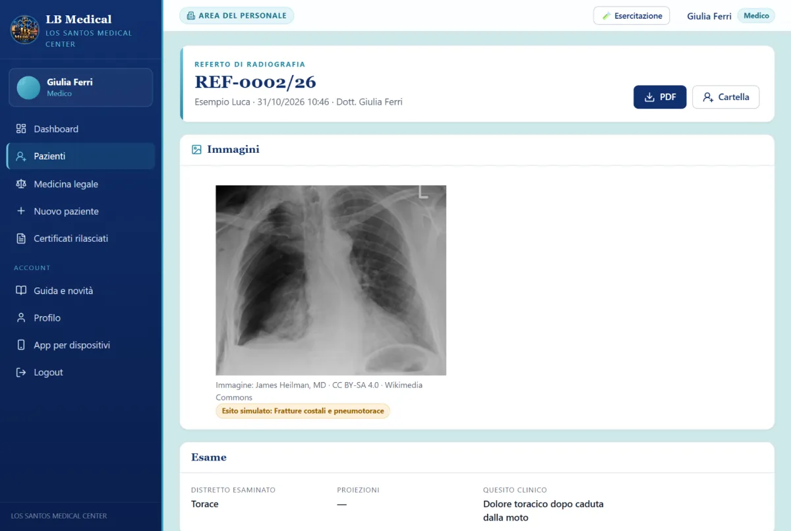
Task: Open the Profilo page
Action: click(x=80, y=318)
